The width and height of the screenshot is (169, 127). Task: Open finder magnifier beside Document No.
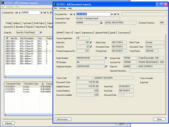(118, 14)
